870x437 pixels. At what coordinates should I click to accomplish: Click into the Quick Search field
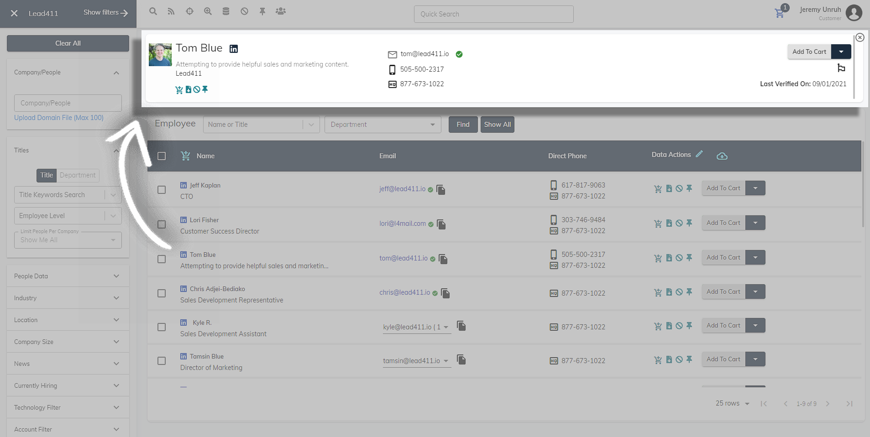click(493, 14)
